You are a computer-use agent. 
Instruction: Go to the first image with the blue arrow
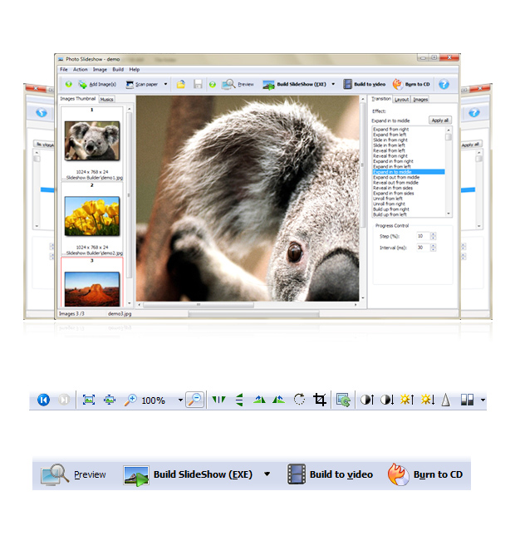click(43, 400)
